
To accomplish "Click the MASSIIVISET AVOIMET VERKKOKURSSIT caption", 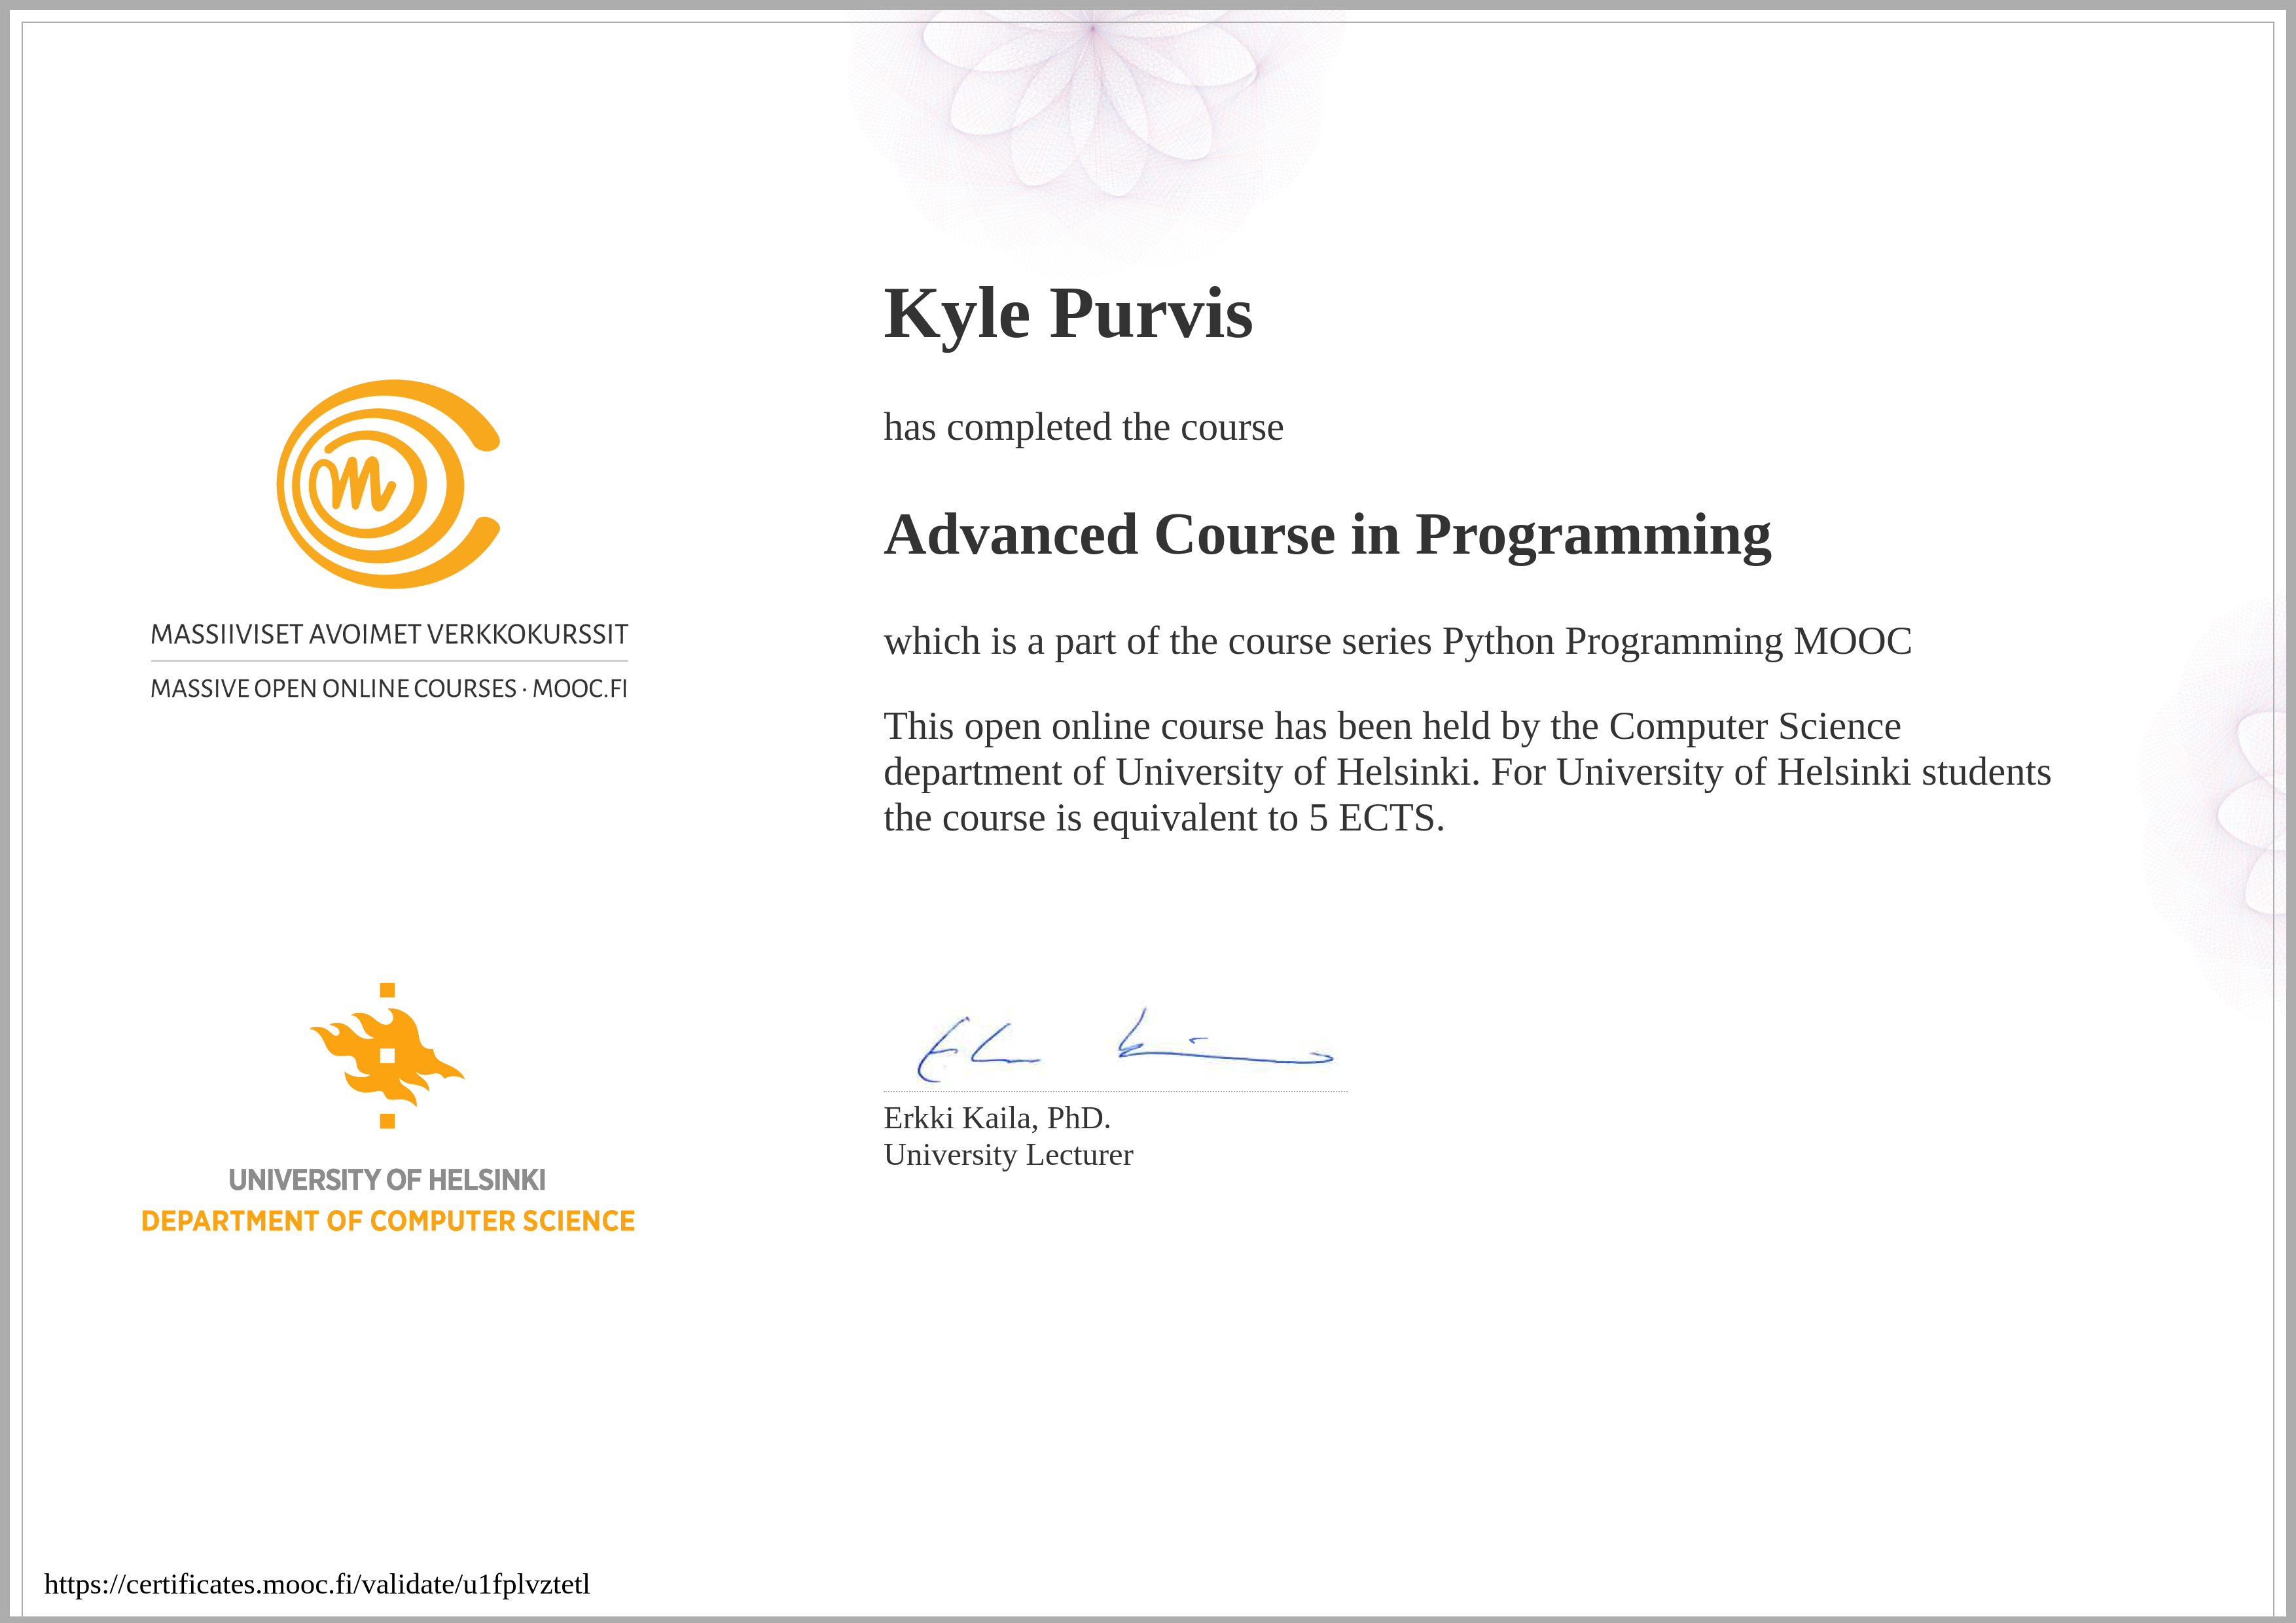I will (389, 635).
